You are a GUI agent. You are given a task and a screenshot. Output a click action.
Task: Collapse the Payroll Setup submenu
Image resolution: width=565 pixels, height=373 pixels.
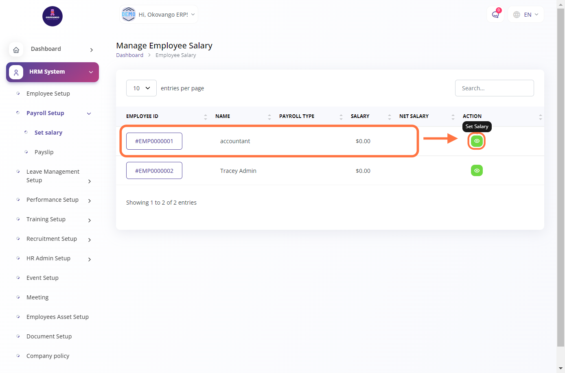pos(89,113)
